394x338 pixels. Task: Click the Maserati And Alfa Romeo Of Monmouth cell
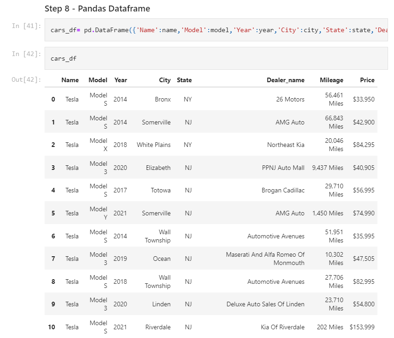tap(265, 259)
